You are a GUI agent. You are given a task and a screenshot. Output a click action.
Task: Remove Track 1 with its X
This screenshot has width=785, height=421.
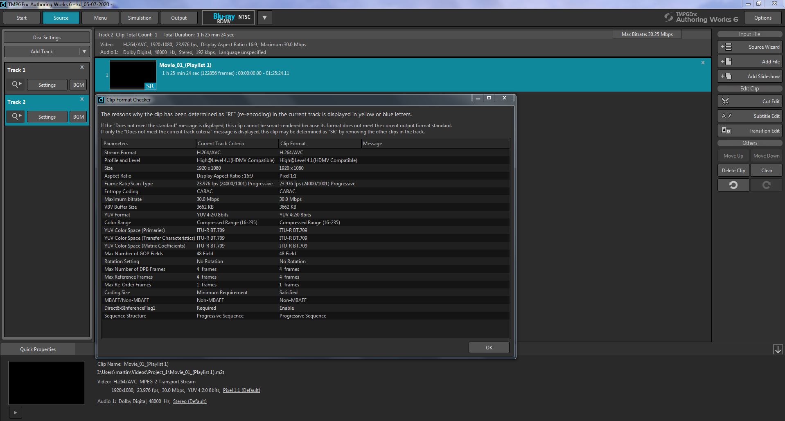click(82, 67)
